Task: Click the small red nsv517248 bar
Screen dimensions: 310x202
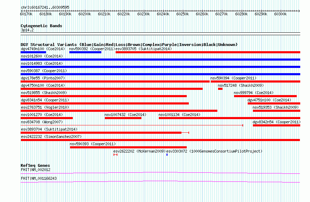Action: [220, 89]
